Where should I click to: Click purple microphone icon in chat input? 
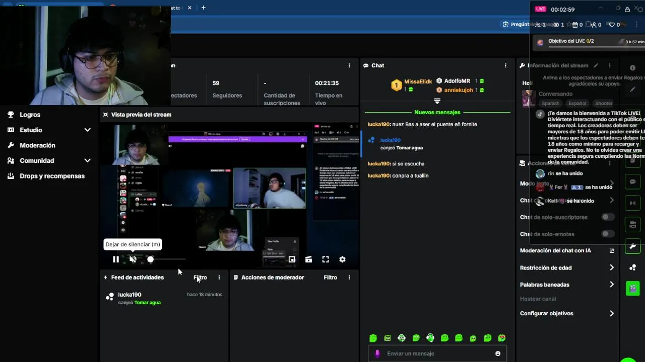[x=377, y=353]
